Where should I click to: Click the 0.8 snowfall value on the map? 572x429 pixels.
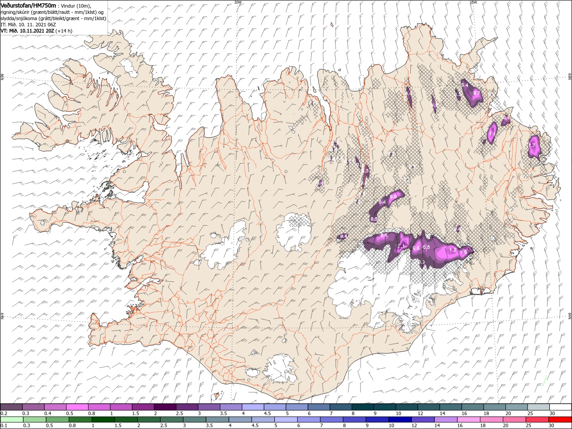coord(393,197)
